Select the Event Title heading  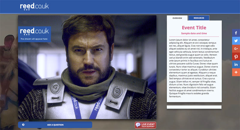pyautogui.click(x=194, y=28)
